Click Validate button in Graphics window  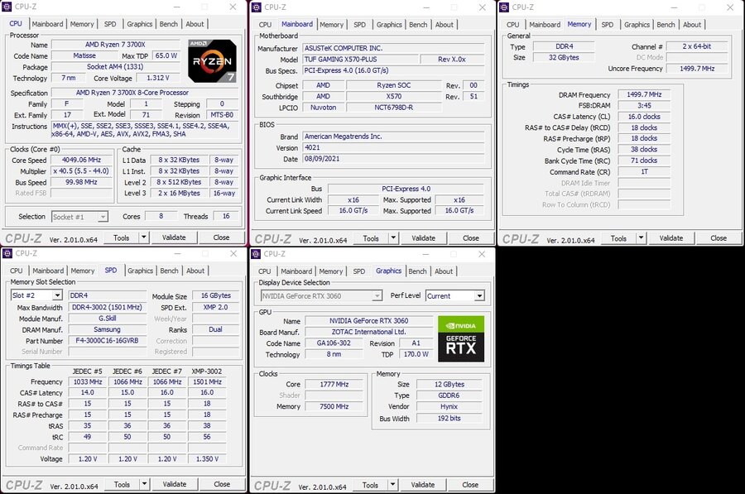[x=423, y=485]
